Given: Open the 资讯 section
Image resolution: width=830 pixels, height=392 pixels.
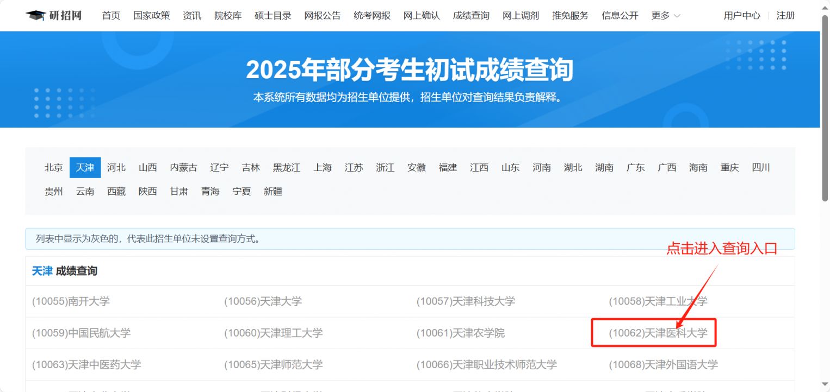Looking at the screenshot, I should (192, 16).
